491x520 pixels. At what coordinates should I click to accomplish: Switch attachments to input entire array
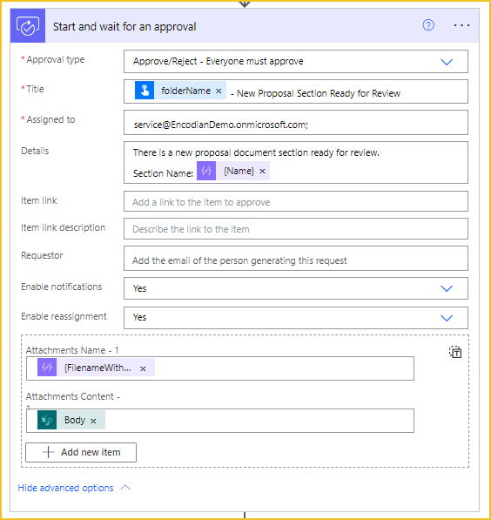(x=455, y=352)
